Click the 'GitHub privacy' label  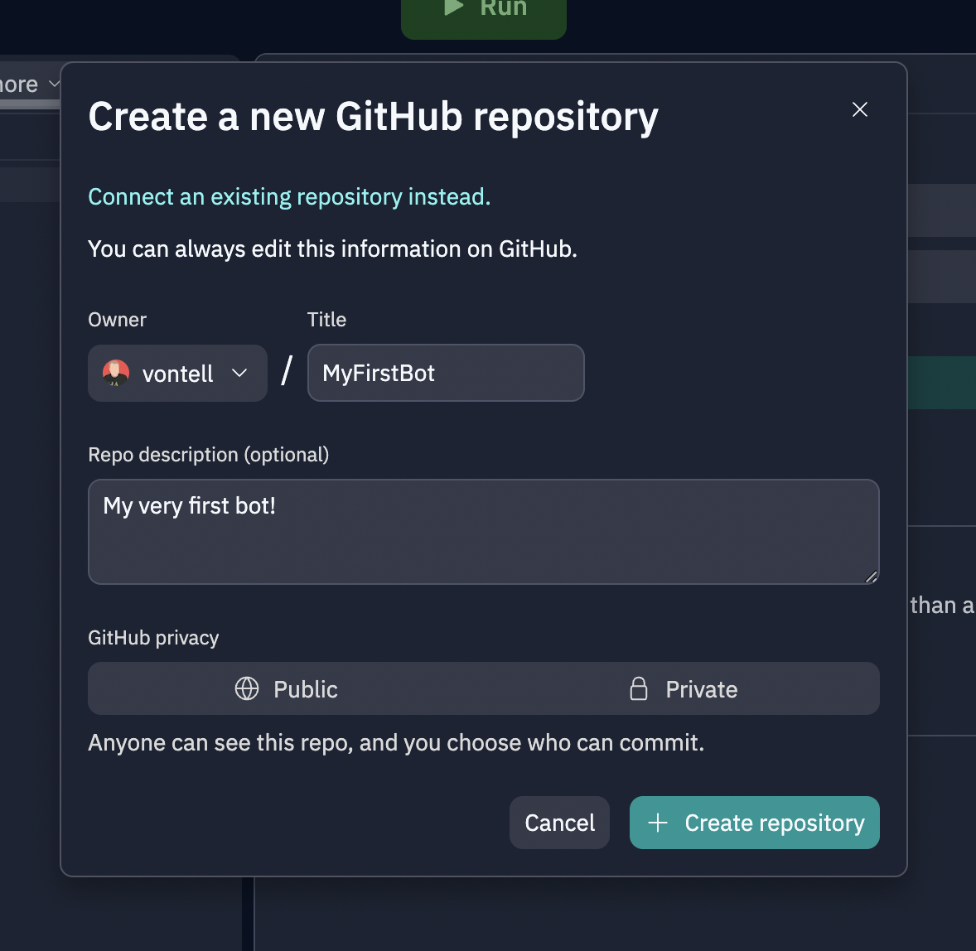[x=153, y=638]
